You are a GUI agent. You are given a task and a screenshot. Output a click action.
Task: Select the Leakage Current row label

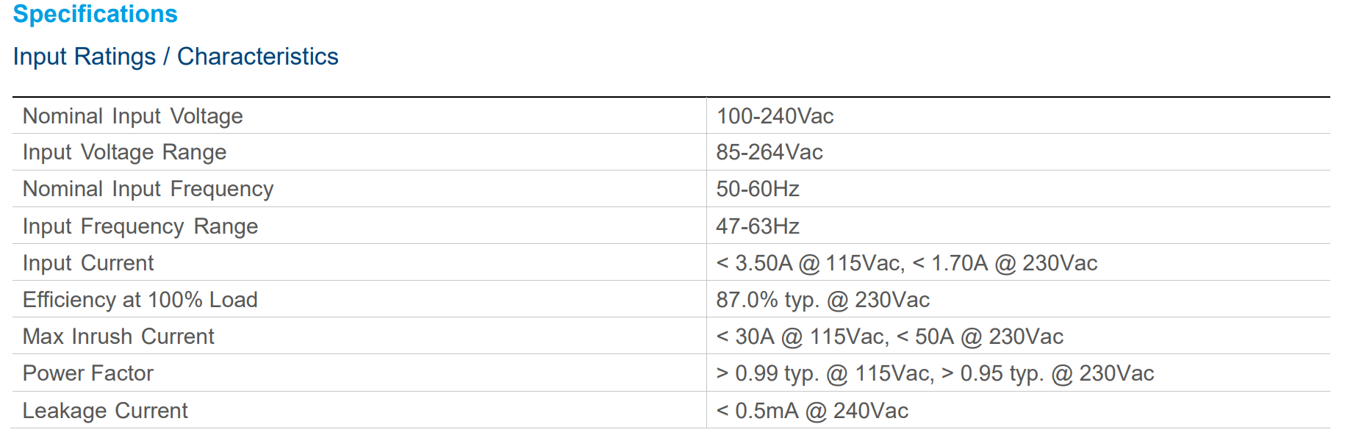point(105,411)
